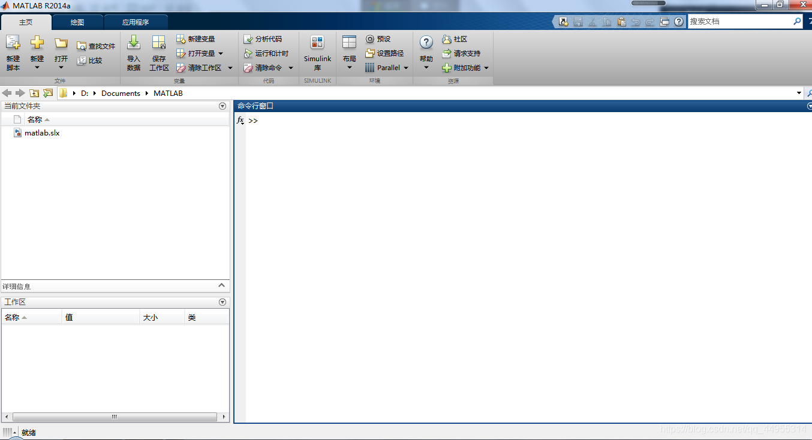
Task: Click 保存工作区 (Save Workspace) icon
Action: [159, 42]
